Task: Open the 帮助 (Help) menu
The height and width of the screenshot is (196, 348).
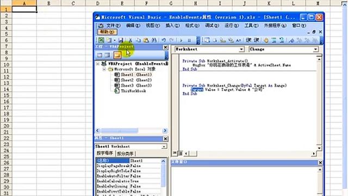Action: tap(108, 32)
